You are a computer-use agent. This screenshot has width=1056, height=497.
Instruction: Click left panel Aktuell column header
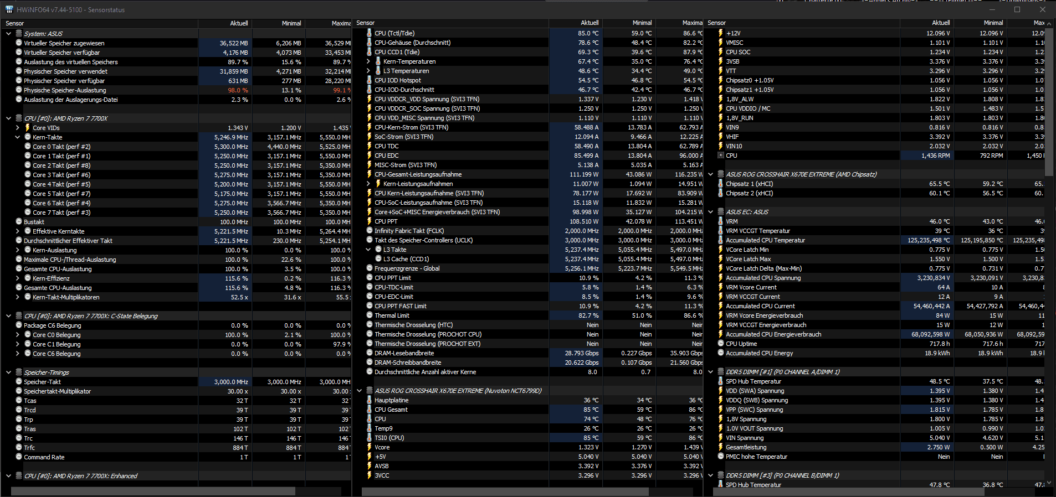(225, 23)
